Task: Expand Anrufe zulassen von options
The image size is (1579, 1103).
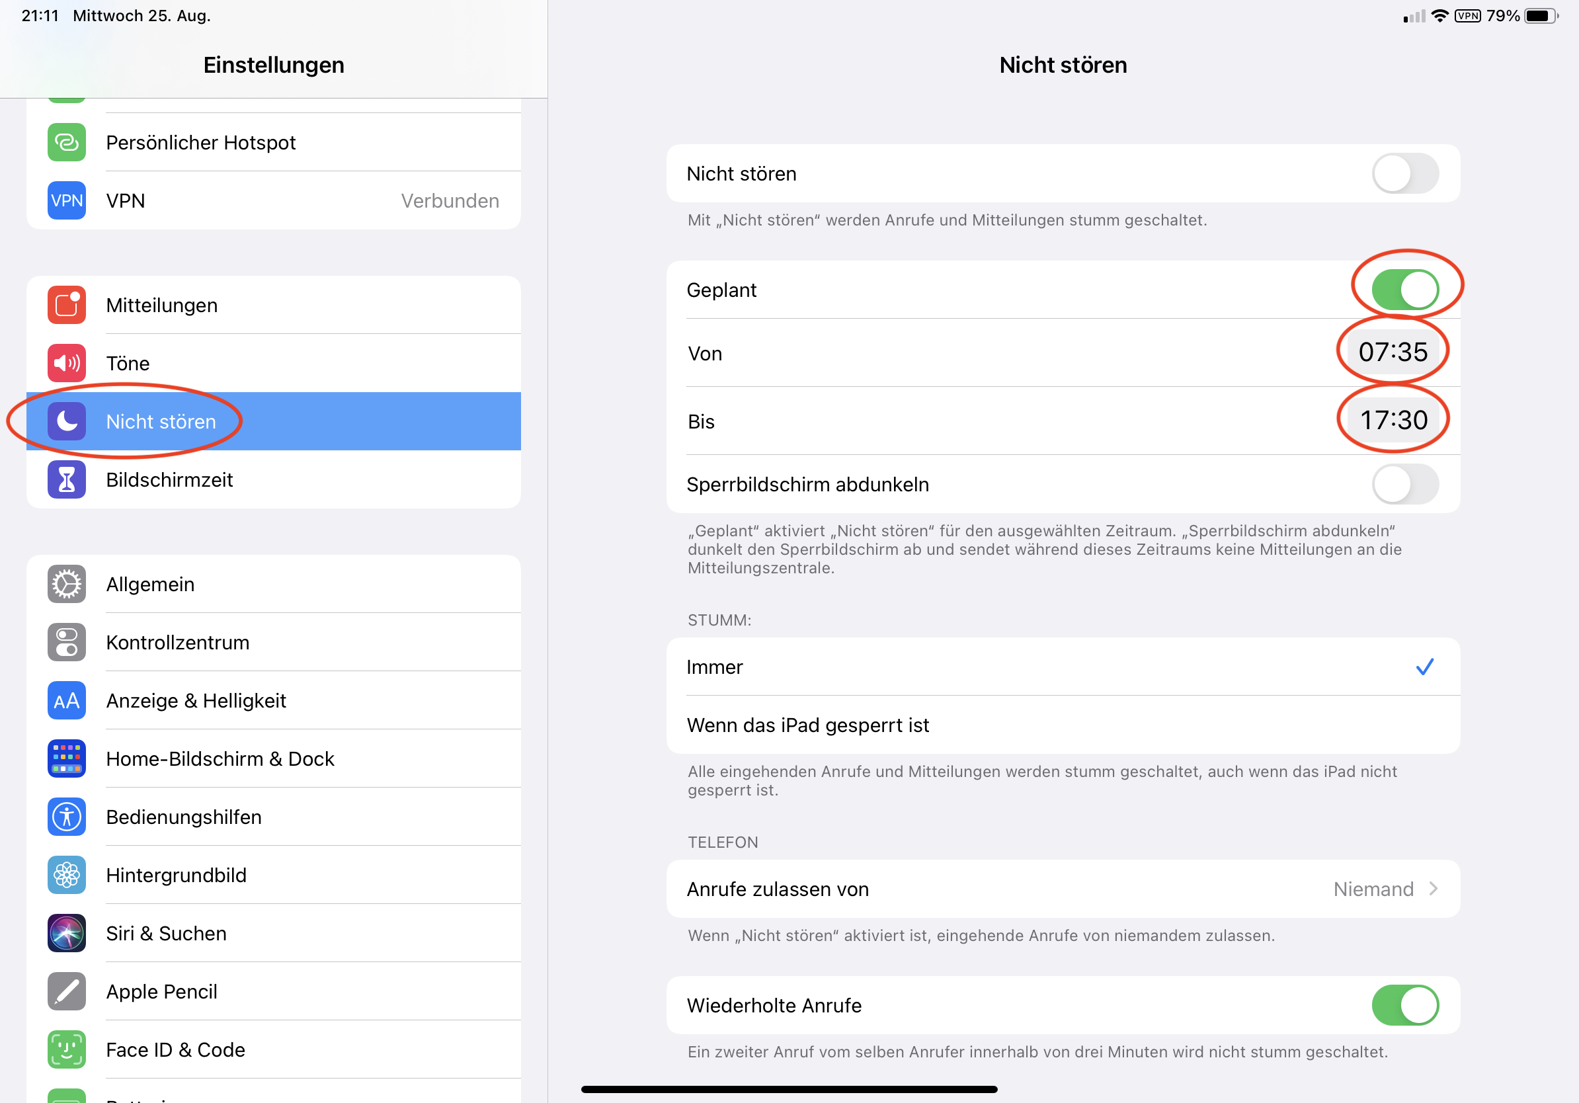Action: 1063,889
